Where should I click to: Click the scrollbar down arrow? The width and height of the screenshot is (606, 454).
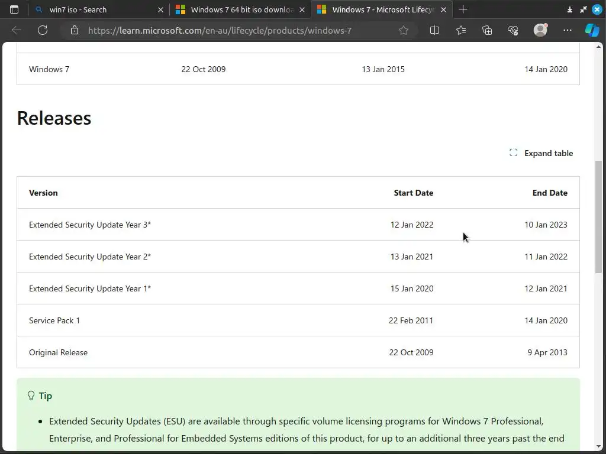pos(599,447)
